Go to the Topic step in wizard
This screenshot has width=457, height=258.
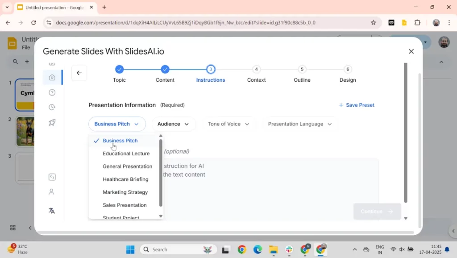(x=119, y=70)
